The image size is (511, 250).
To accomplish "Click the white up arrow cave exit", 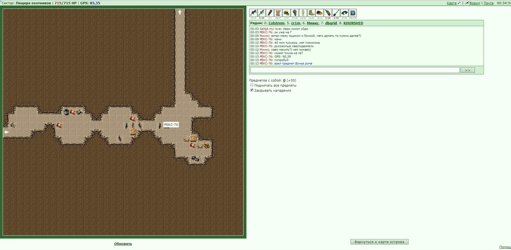I will click(x=180, y=13).
